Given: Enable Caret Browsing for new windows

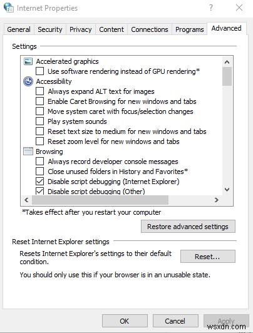Looking at the screenshot, I should [x=39, y=101].
